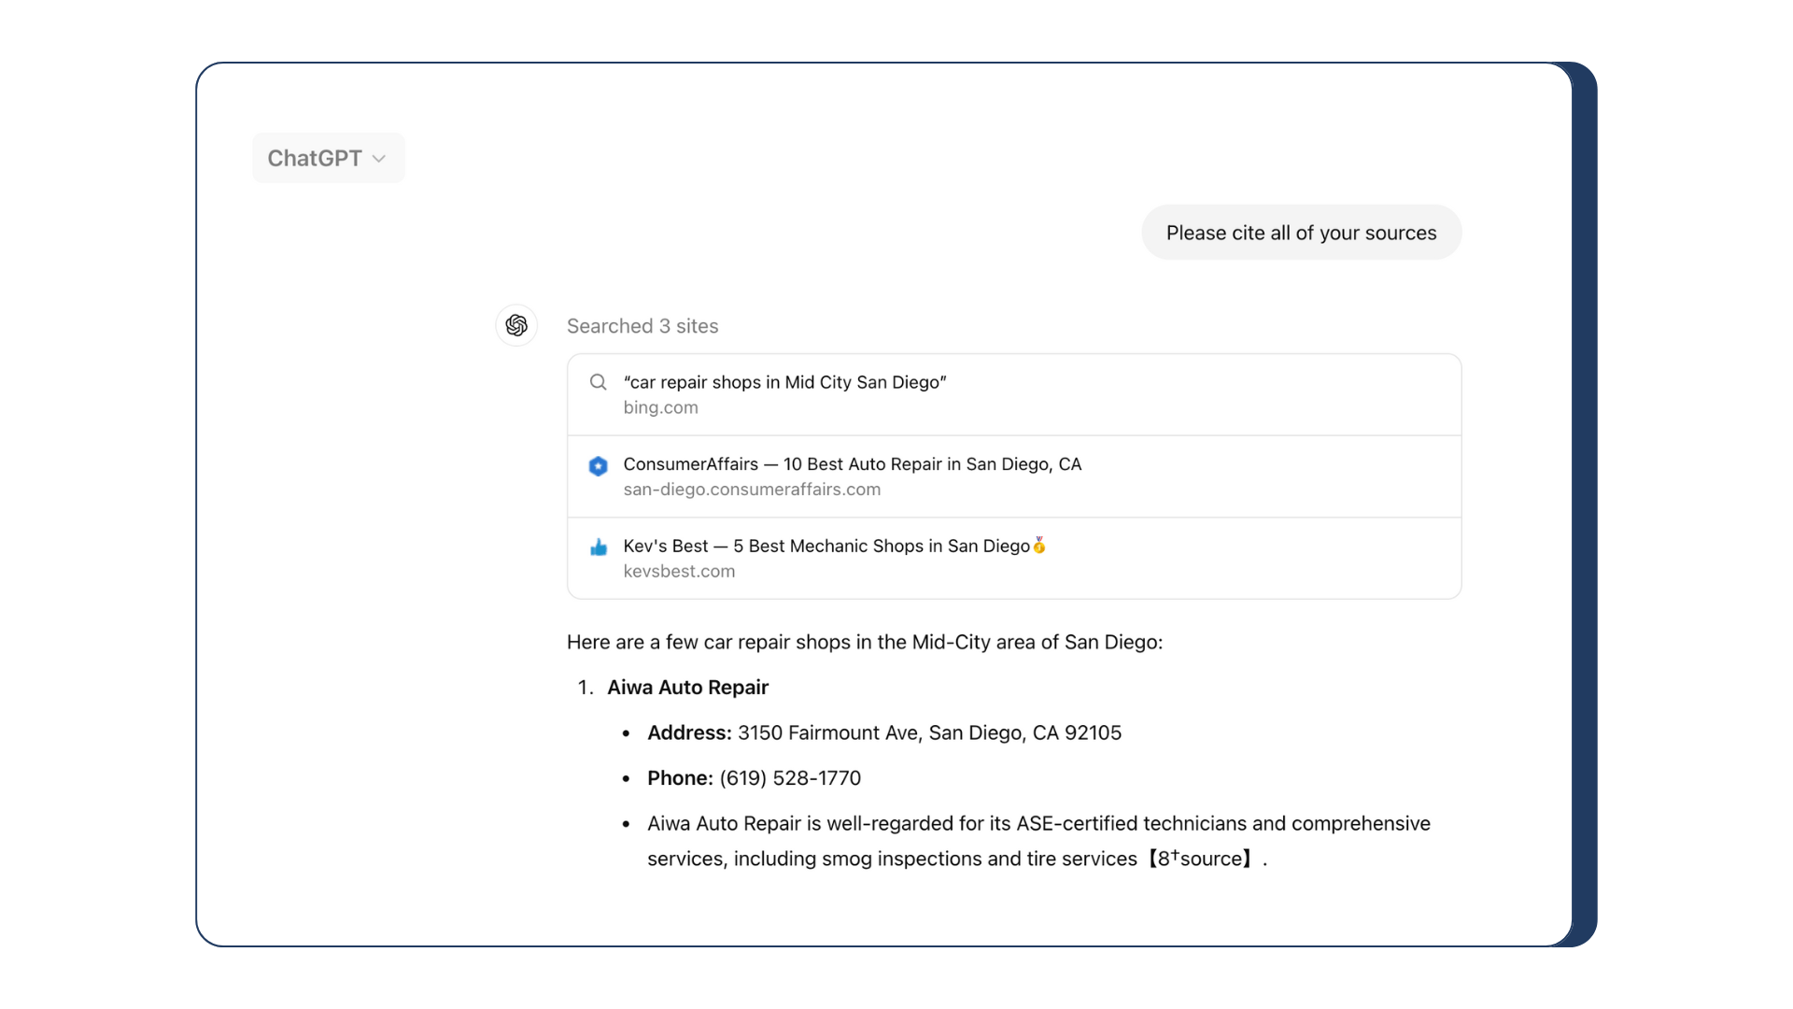Viewport: 1793px width, 1009px height.
Task: Open Kev's Best 5 Best Mechanic Shops link
Action: point(826,546)
